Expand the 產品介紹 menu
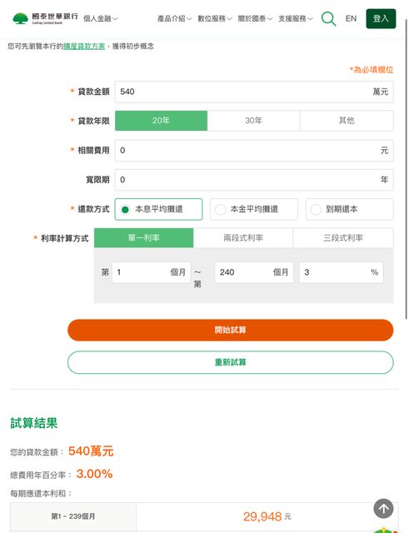409x533 pixels. [174, 18]
